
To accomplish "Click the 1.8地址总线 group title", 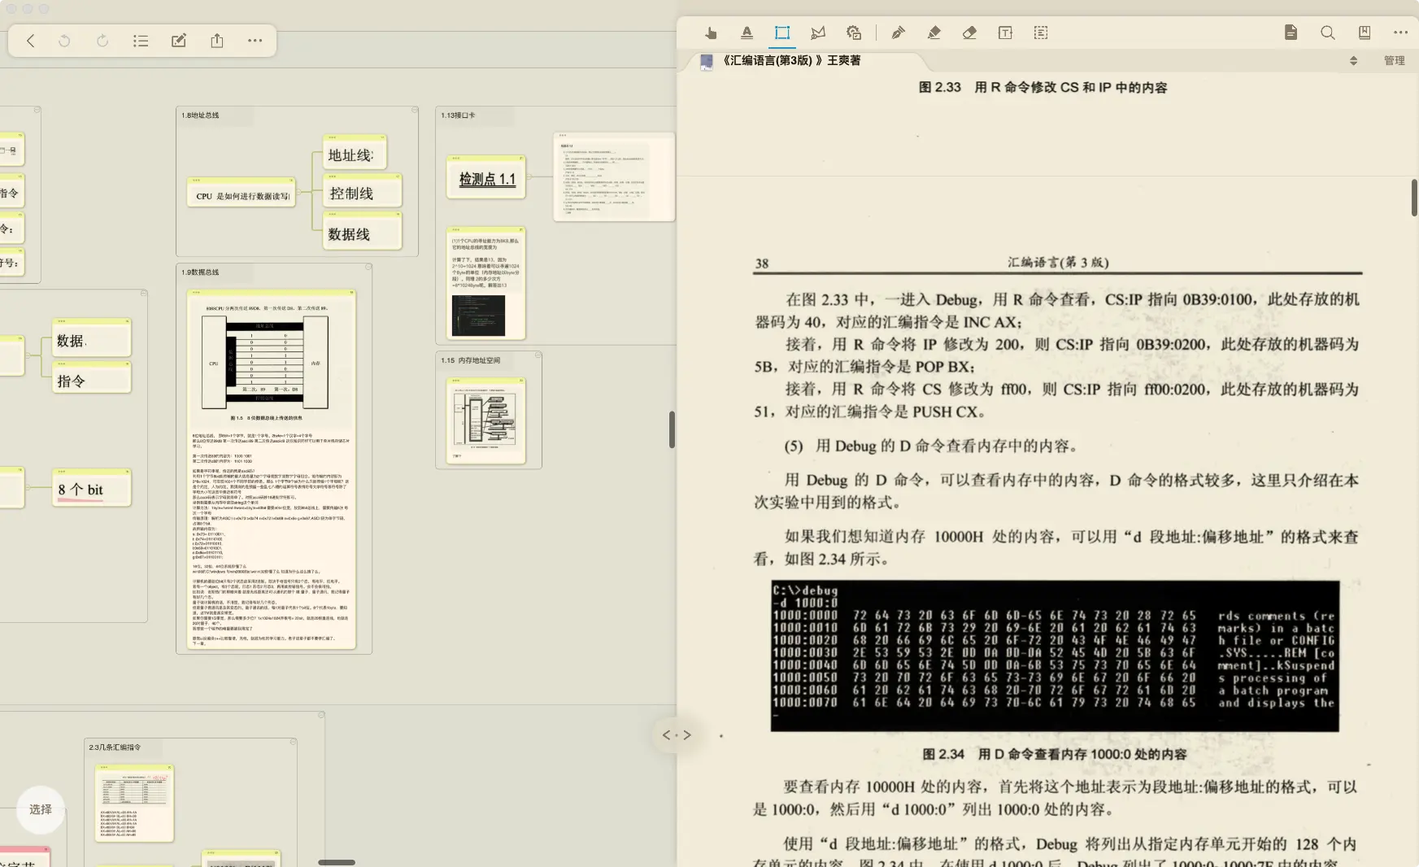I will pos(200,115).
